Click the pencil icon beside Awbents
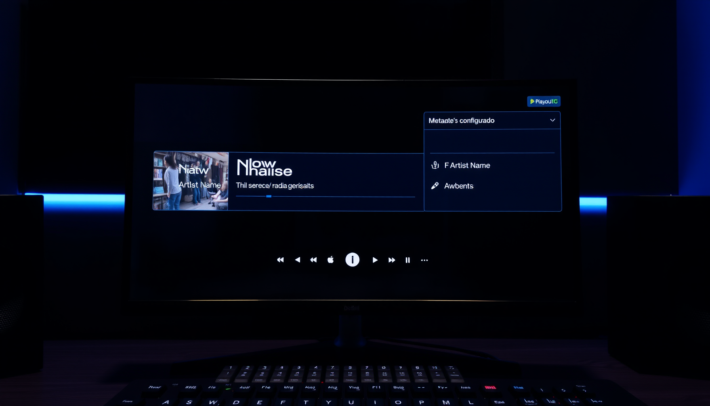Viewport: 710px width, 406px height. pyautogui.click(x=435, y=186)
